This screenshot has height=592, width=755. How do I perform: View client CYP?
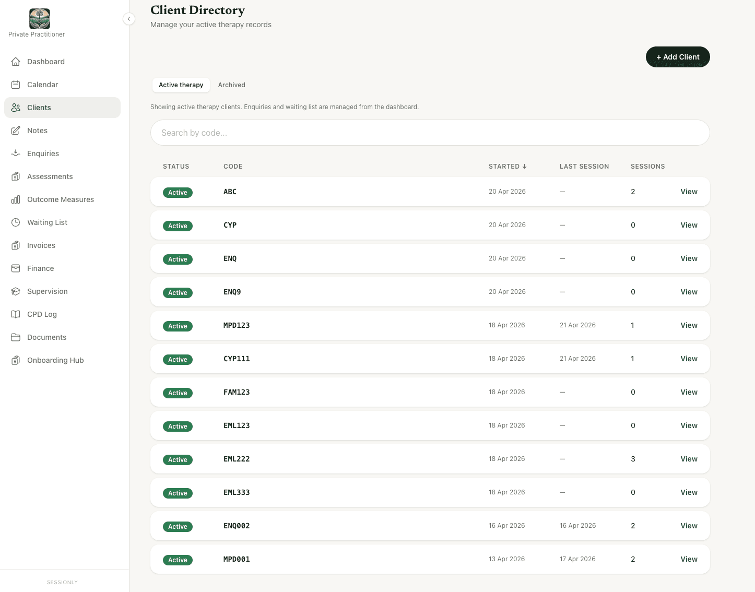pyautogui.click(x=689, y=225)
